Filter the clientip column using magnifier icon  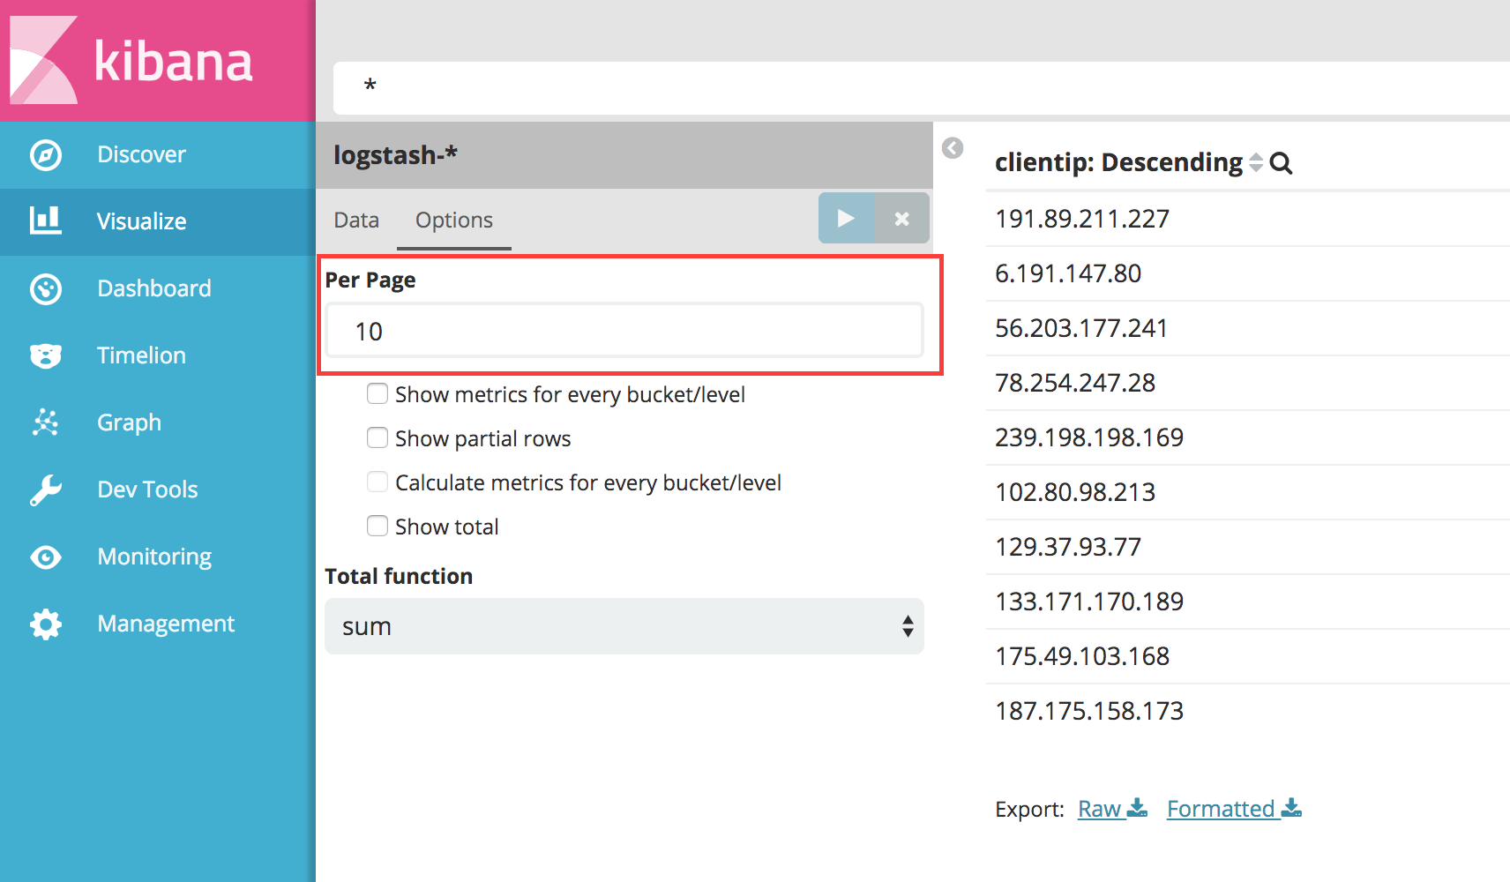(x=1281, y=163)
